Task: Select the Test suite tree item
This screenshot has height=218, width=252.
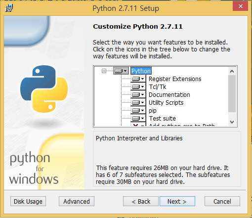Action: tap(162, 119)
